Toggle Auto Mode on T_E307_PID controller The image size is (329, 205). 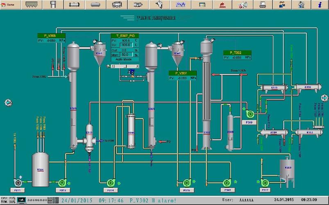tap(125, 59)
